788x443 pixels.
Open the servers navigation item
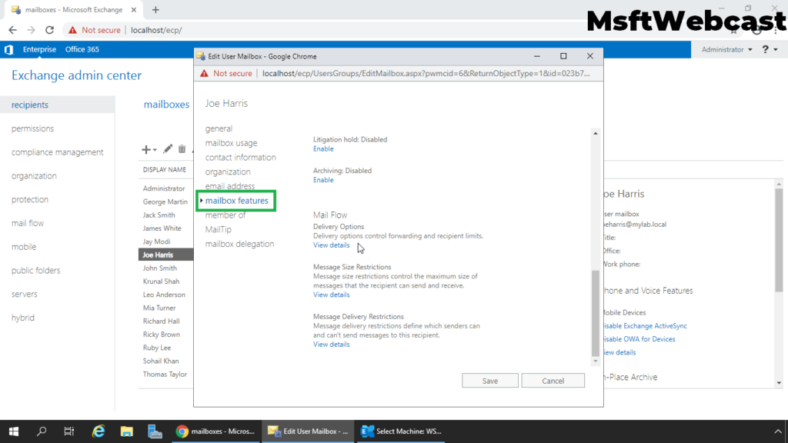[x=24, y=294]
